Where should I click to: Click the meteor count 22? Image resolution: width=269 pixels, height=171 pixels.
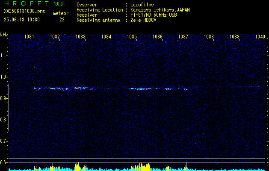tap(62, 20)
